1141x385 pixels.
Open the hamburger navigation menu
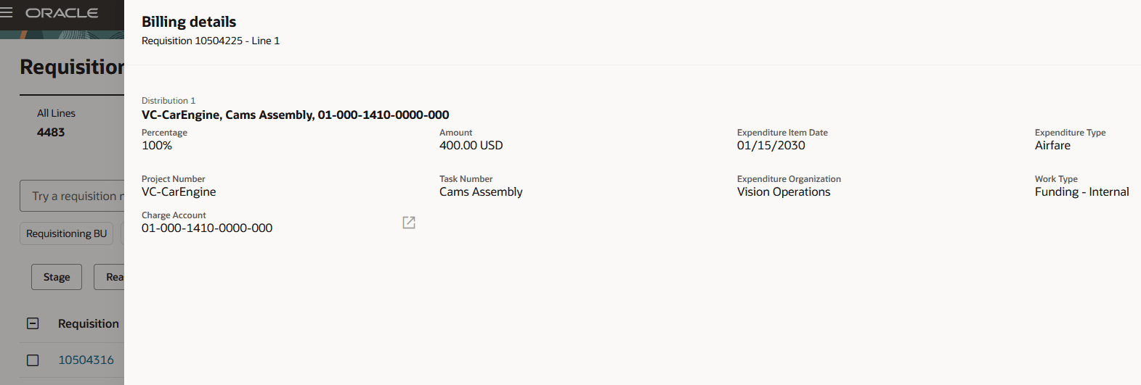(7, 12)
